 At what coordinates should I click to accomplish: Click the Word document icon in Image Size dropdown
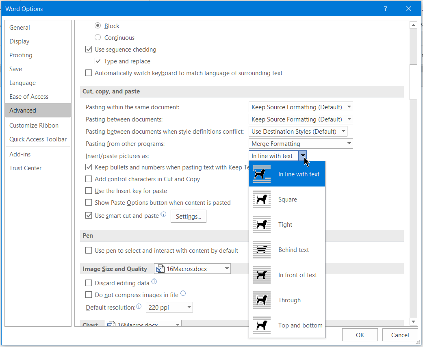pos(160,269)
